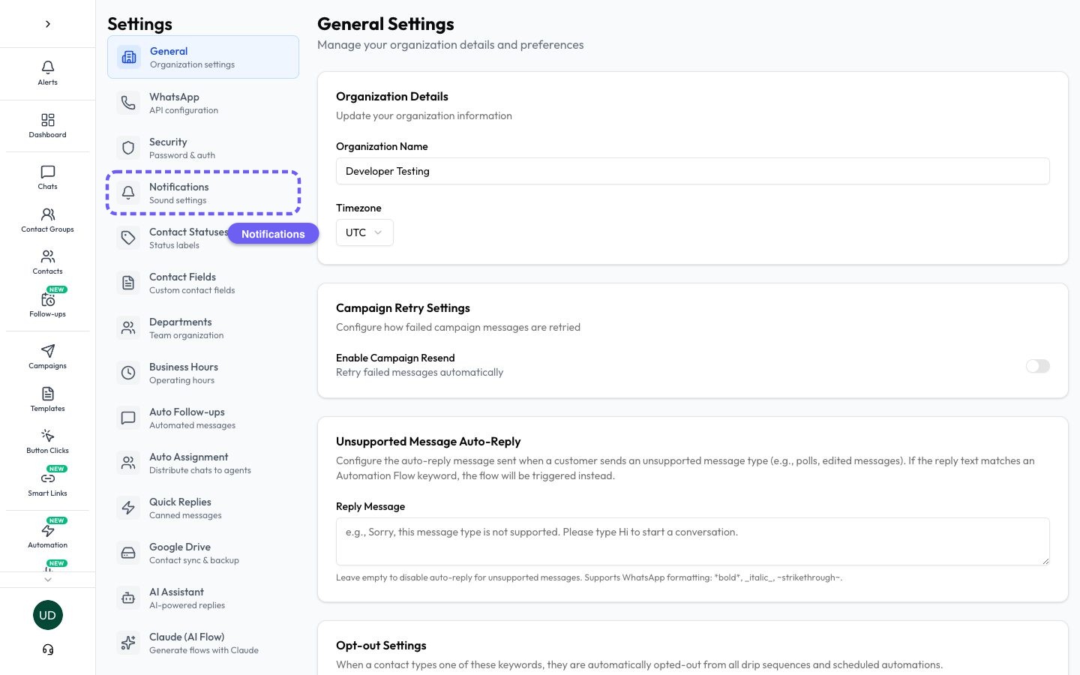Open the Chats bubble icon

(x=48, y=172)
